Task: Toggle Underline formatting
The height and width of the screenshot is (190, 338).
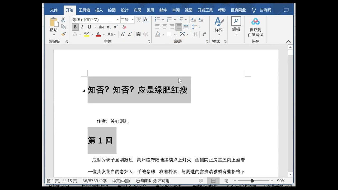Action: [x=89, y=27]
